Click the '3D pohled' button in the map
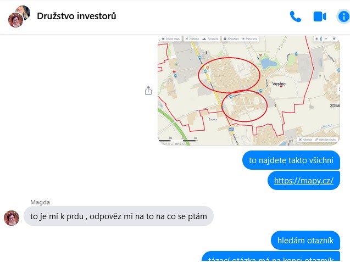The image size is (350, 262). [231, 39]
